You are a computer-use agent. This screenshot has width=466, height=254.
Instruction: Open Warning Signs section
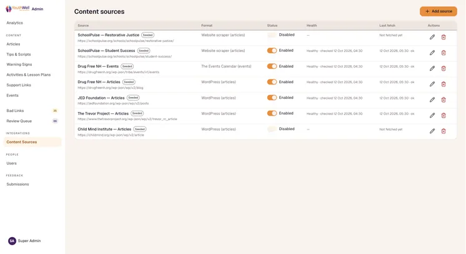pos(19,64)
